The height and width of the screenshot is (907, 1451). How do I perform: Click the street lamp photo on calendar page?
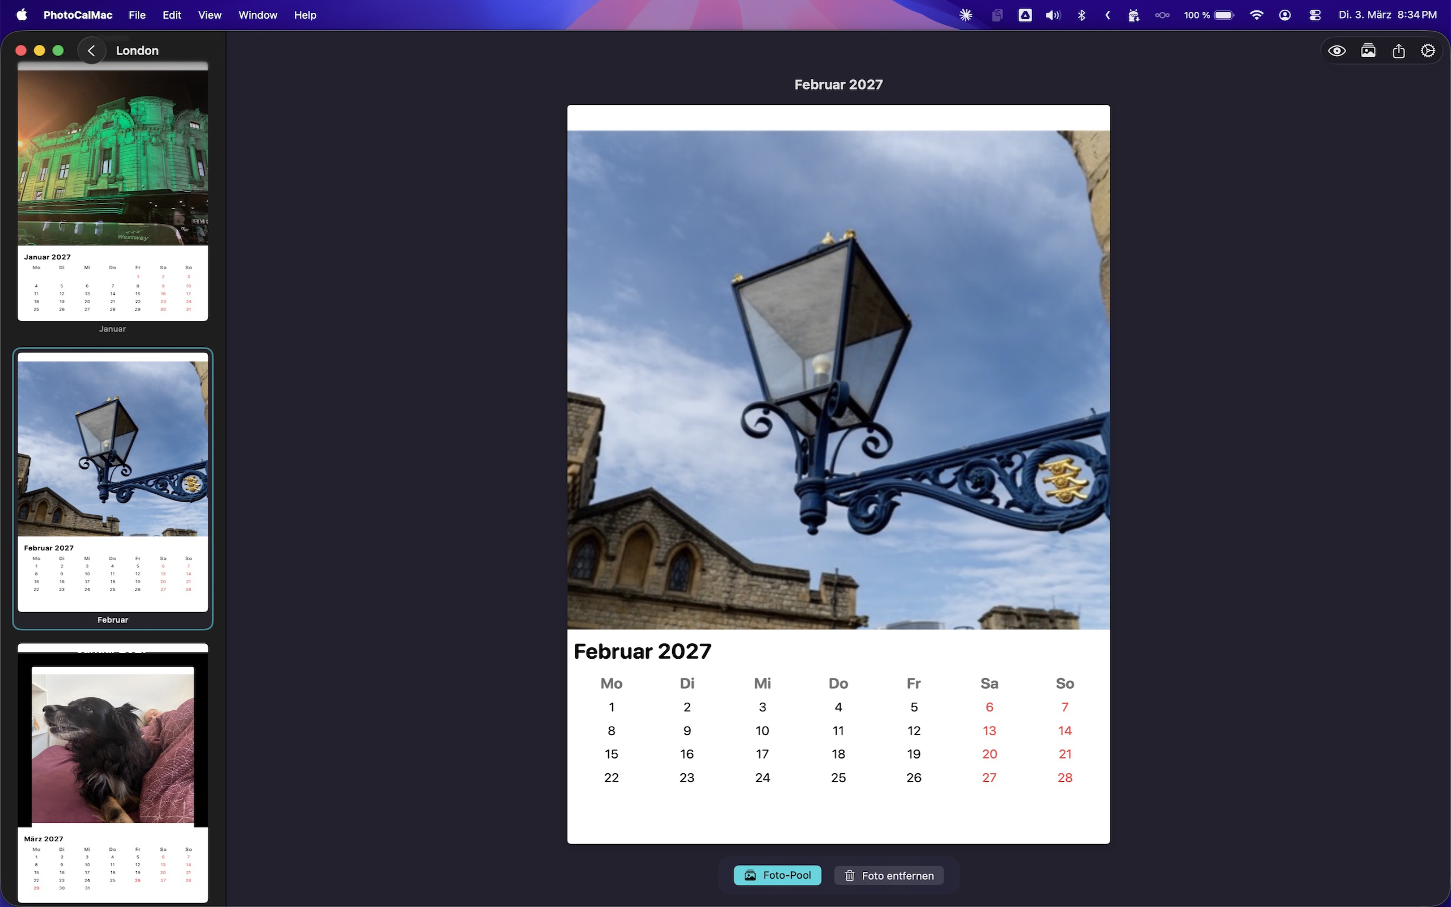point(838,379)
